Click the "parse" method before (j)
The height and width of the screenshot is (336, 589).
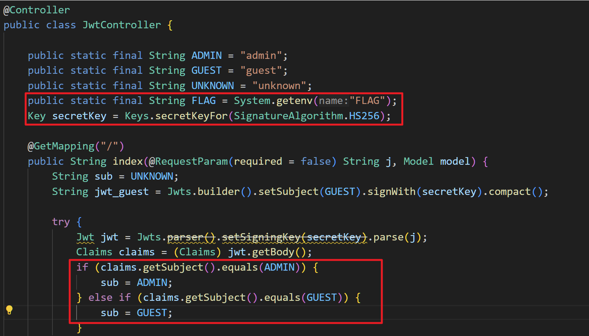click(388, 237)
